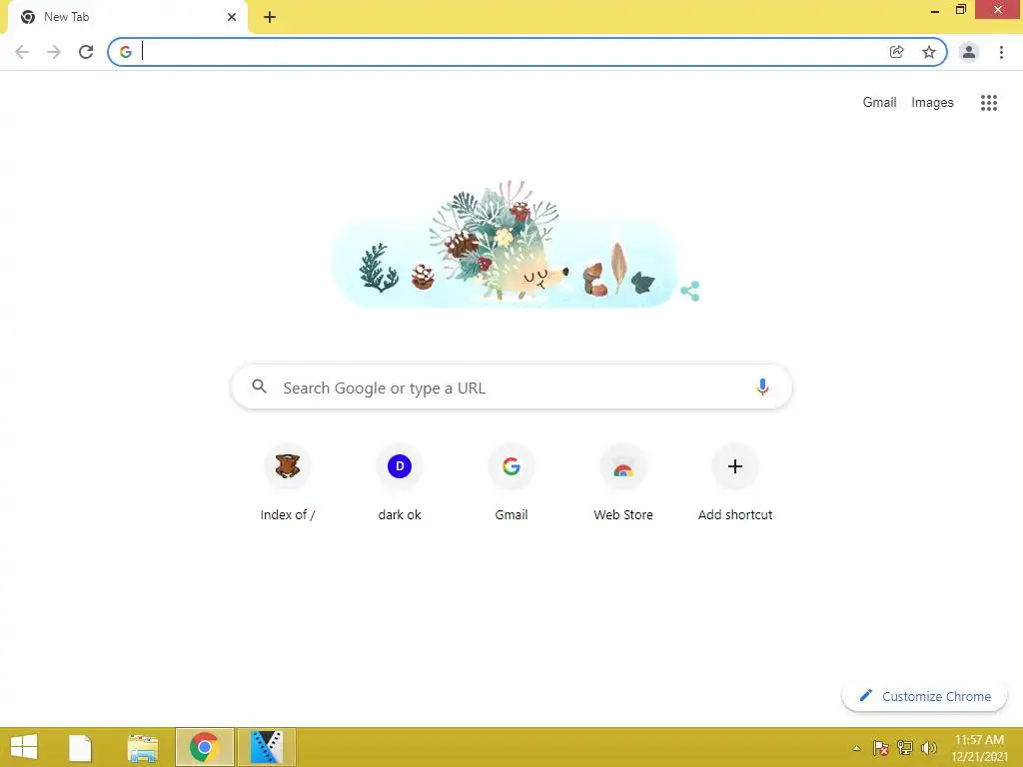
Task: Click the share page icon in address bar
Action: [x=896, y=52]
